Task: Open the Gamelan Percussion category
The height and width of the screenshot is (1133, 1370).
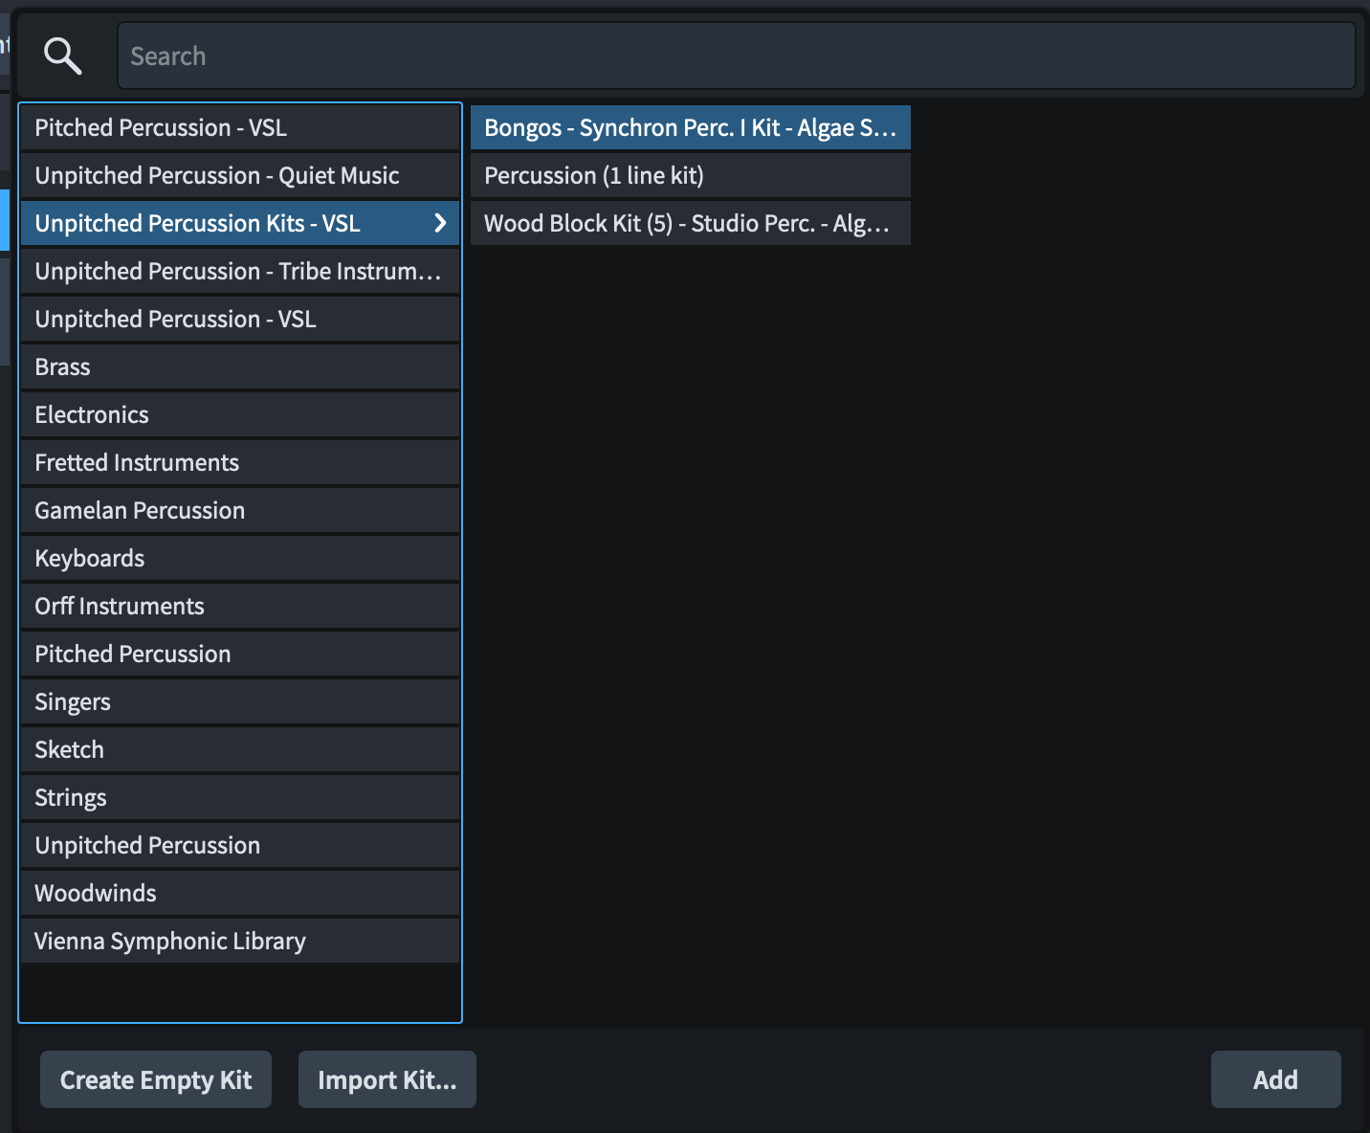Action: point(239,510)
